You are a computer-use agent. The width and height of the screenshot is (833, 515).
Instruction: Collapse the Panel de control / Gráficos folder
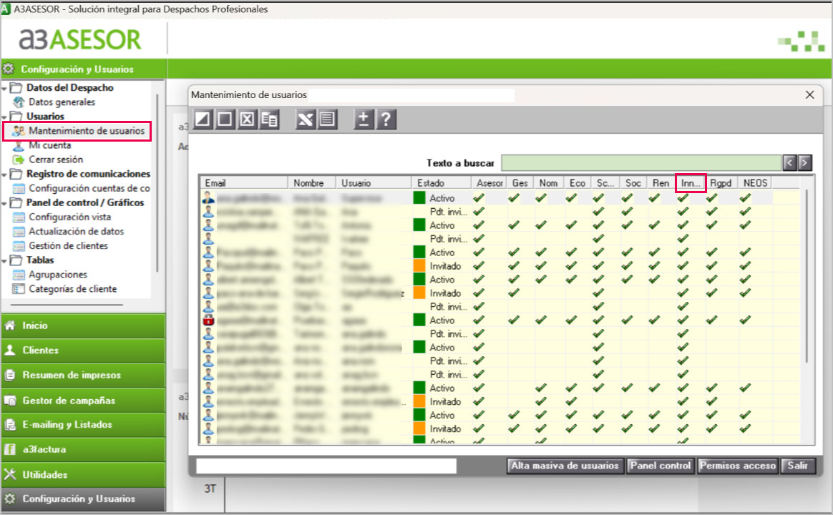(5, 203)
